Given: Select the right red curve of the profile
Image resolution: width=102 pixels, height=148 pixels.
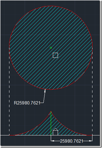Looking at the screenshot, I should pos(65,126).
